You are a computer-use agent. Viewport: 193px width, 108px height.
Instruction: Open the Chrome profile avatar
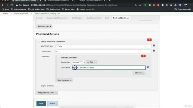[186, 5]
